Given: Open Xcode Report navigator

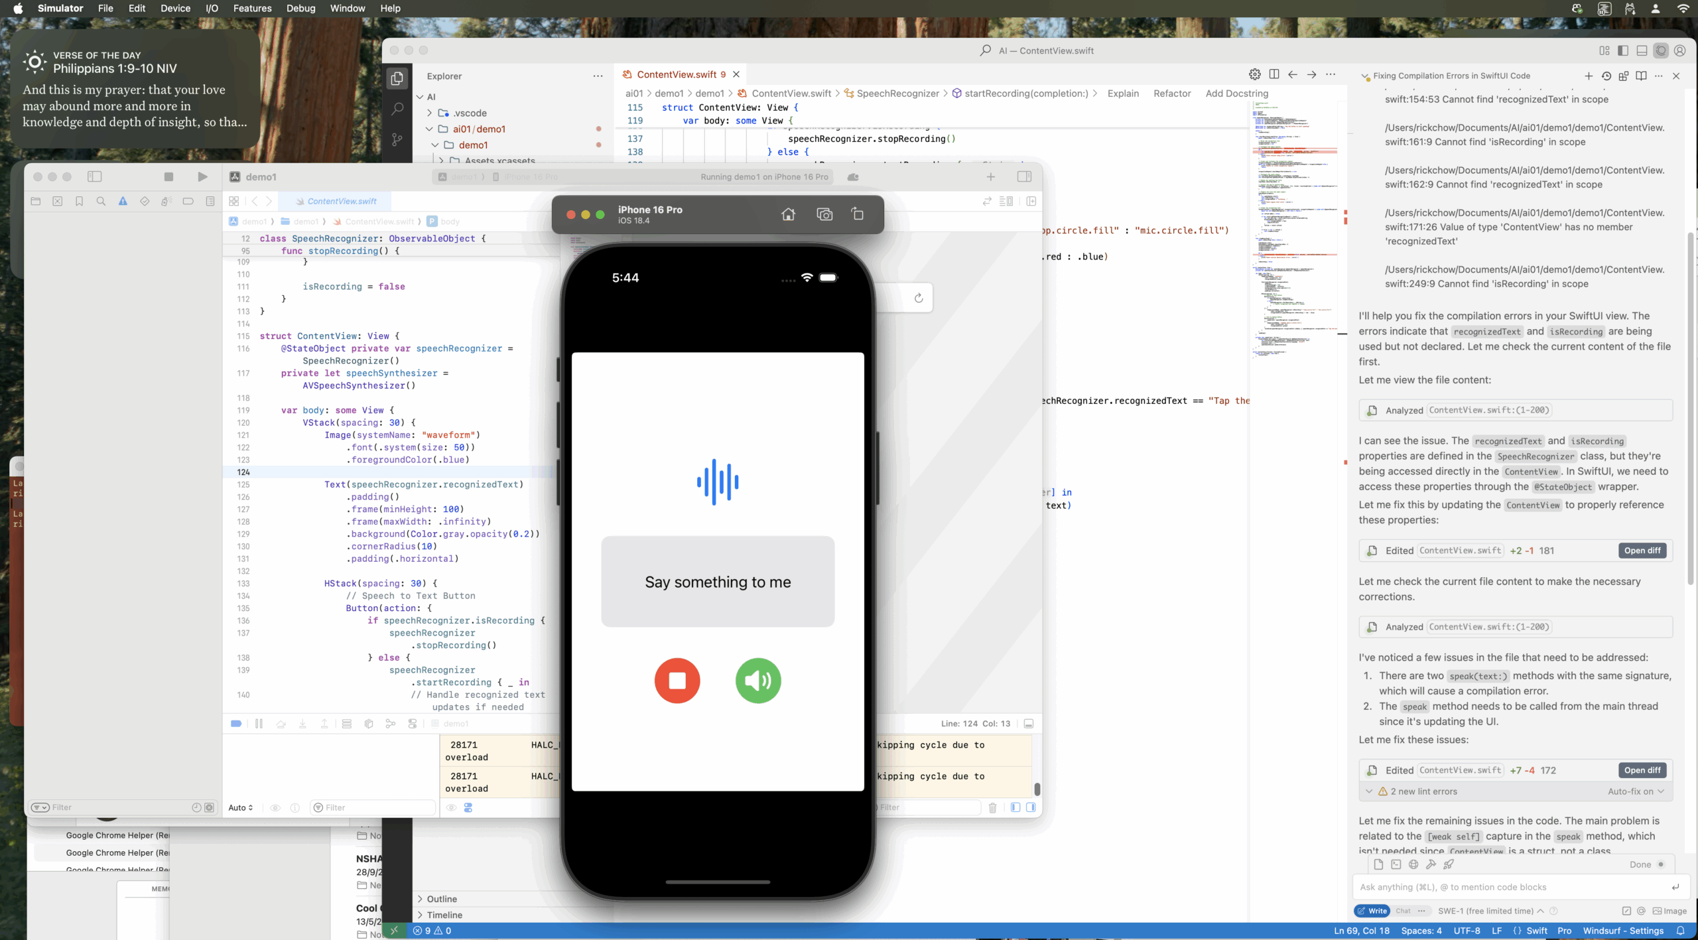Looking at the screenshot, I should [210, 201].
